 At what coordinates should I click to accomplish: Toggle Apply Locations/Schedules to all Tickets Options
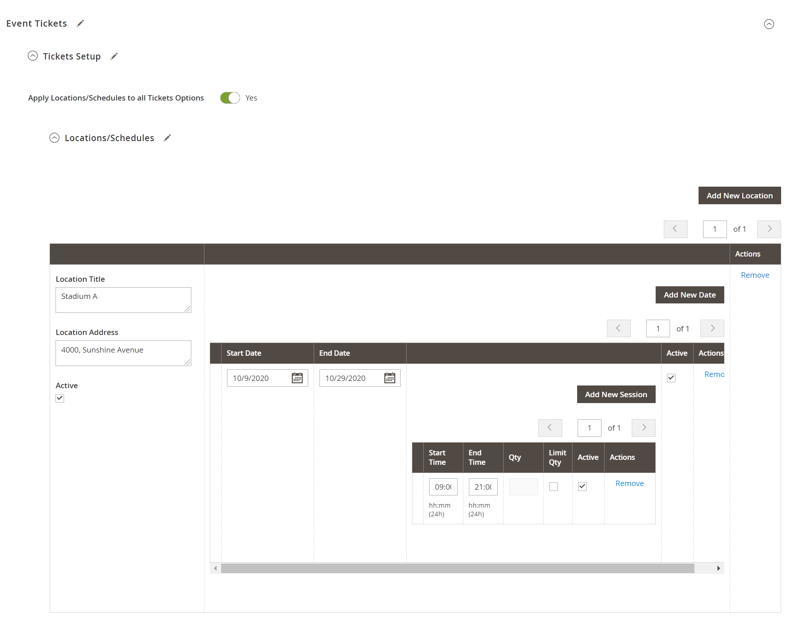coord(230,98)
